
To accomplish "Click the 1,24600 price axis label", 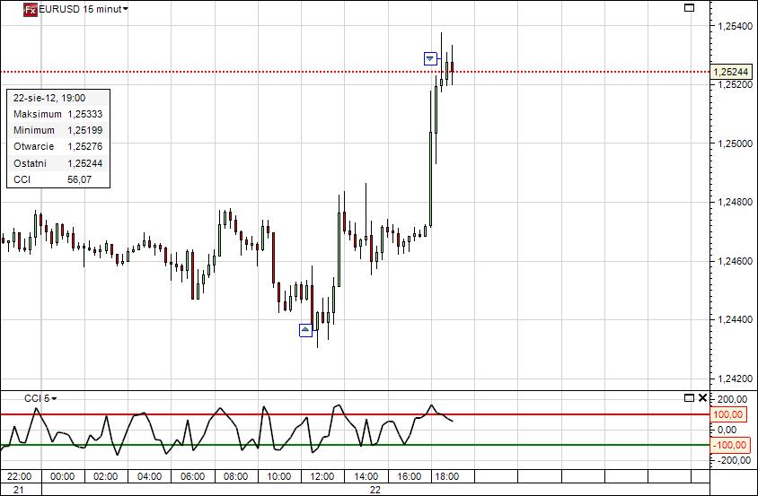I will (736, 261).
